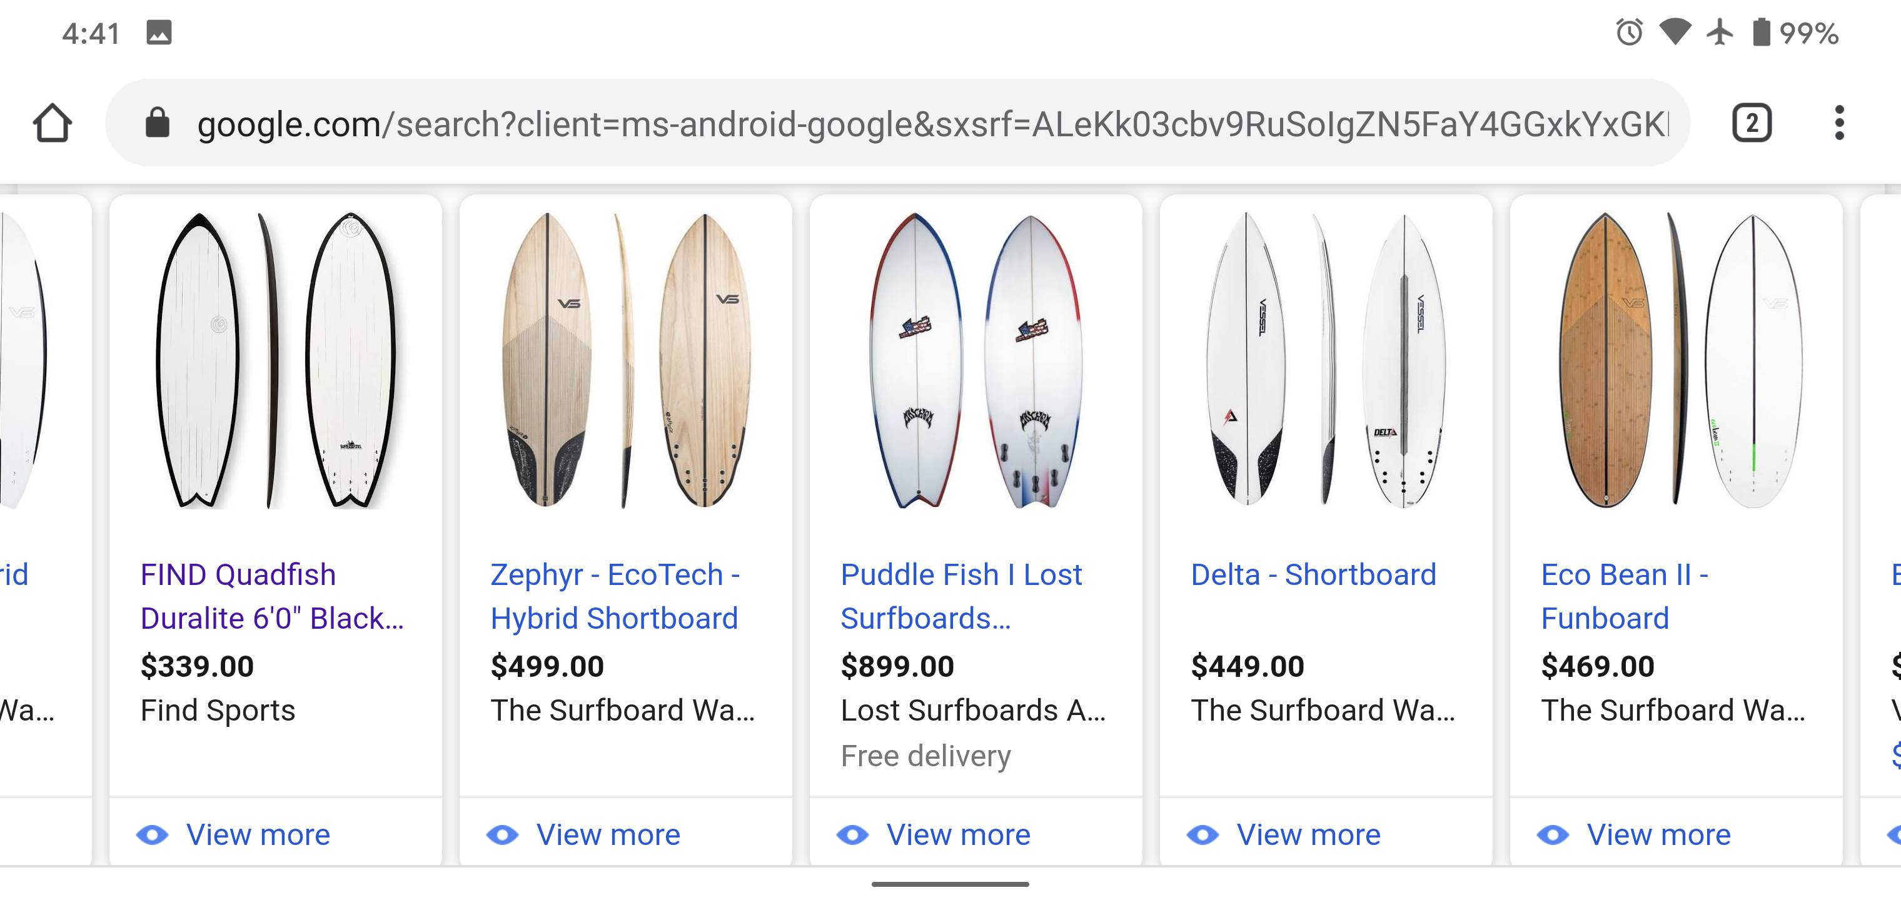The width and height of the screenshot is (1901, 900).
Task: Open the tab switcher showing 2 tabs
Action: [1751, 122]
